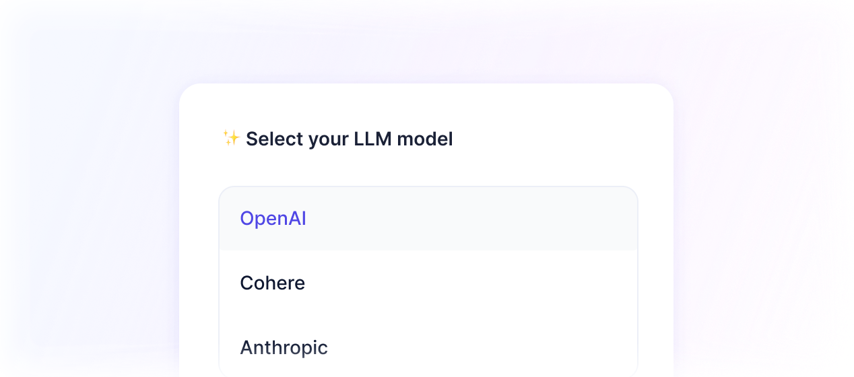
Task: Click the Anthropic text label
Action: [284, 347]
